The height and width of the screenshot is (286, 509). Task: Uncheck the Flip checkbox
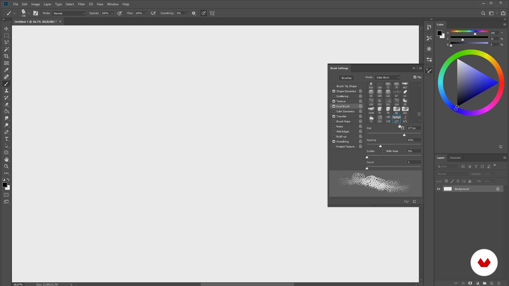[415, 77]
